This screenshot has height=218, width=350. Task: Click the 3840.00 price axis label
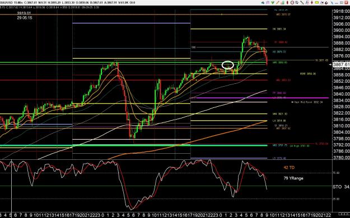coord(341,94)
